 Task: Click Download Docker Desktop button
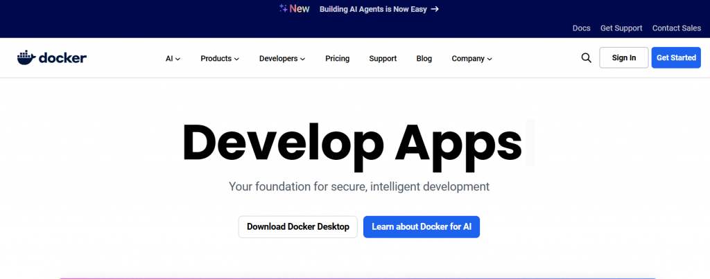298,227
